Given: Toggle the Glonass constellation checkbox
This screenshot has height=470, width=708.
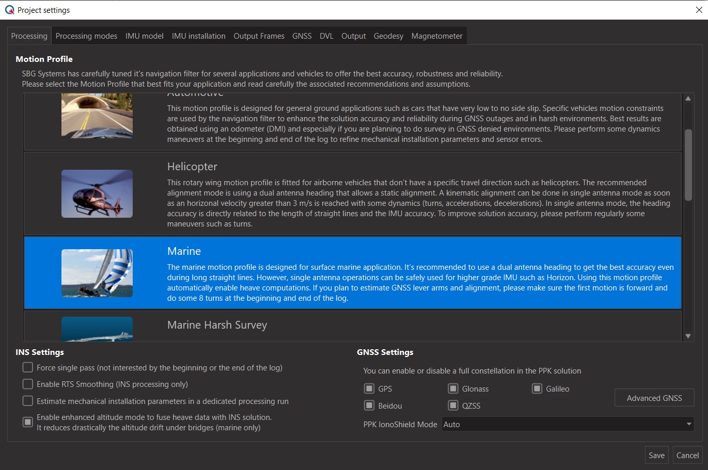Looking at the screenshot, I should coord(453,388).
